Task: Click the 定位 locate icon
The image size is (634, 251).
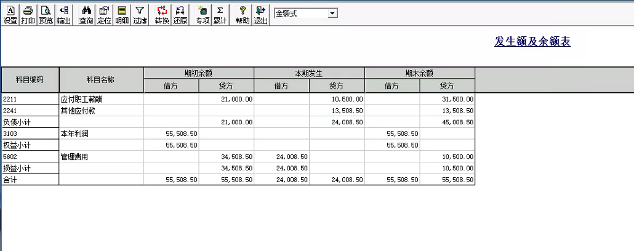Action: [x=104, y=15]
